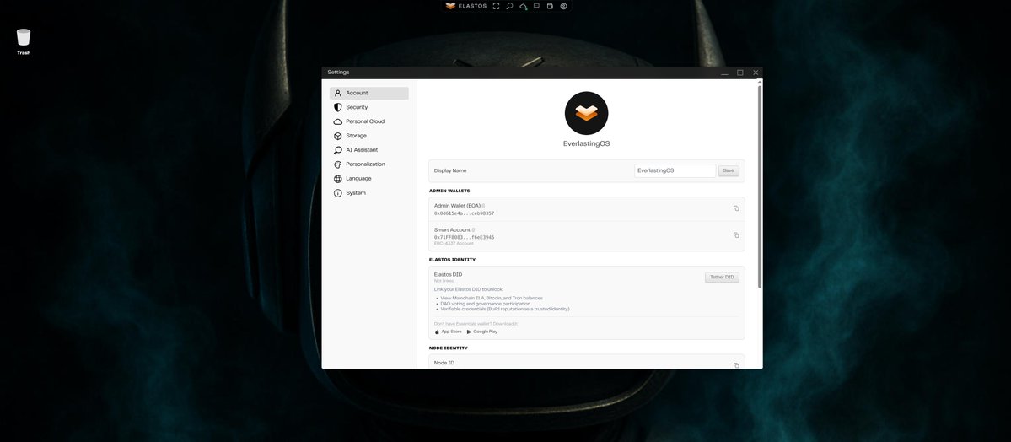Select the System info icon
Viewport: 1011px width, 442px height.
[x=338, y=193]
